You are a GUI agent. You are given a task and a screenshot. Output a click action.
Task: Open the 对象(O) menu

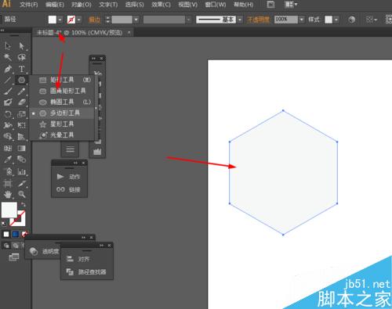click(x=82, y=5)
